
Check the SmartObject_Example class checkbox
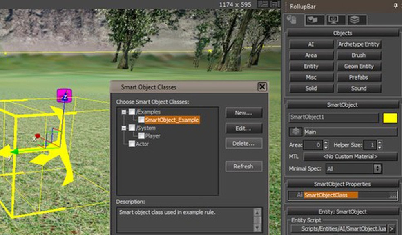coord(141,120)
